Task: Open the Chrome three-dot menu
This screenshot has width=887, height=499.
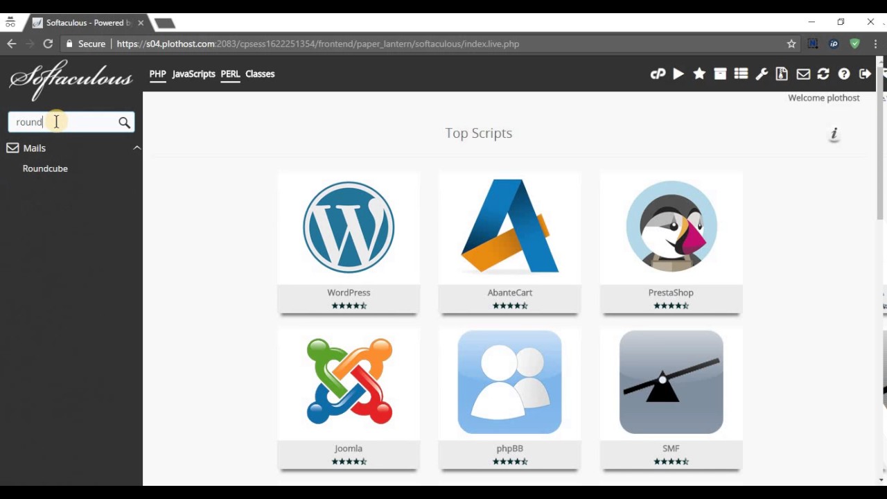Action: (876, 44)
